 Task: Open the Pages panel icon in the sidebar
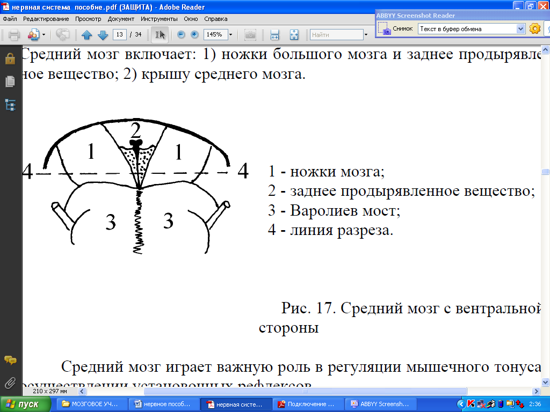(10, 82)
